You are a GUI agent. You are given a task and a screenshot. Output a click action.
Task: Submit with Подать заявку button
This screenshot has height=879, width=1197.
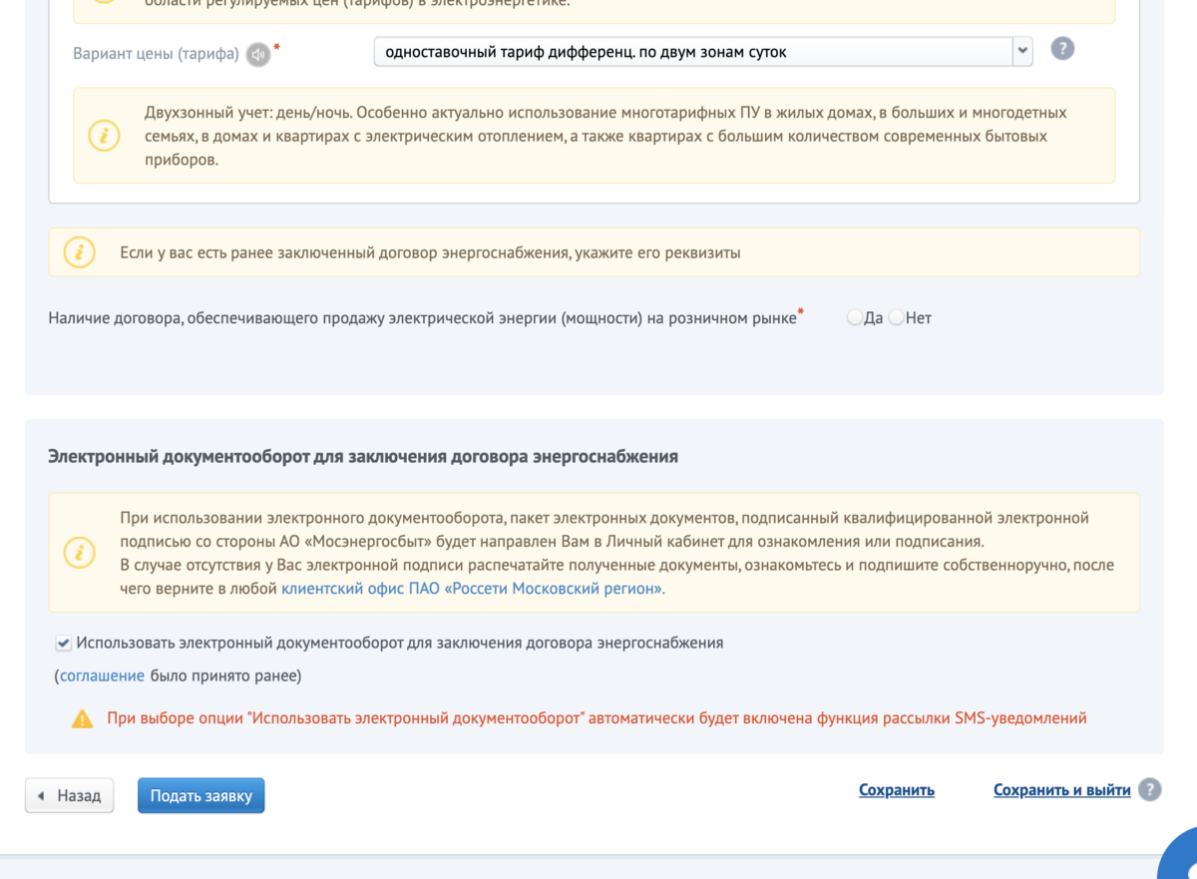(x=201, y=796)
